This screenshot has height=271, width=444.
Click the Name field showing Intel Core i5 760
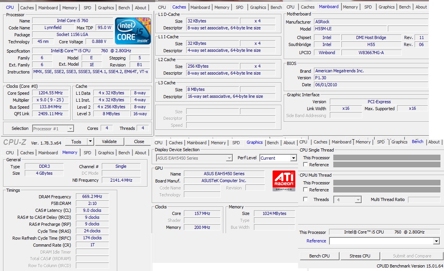pos(72,20)
